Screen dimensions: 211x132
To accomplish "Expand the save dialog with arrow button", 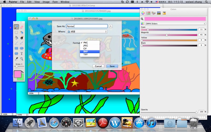I will click(111, 26).
